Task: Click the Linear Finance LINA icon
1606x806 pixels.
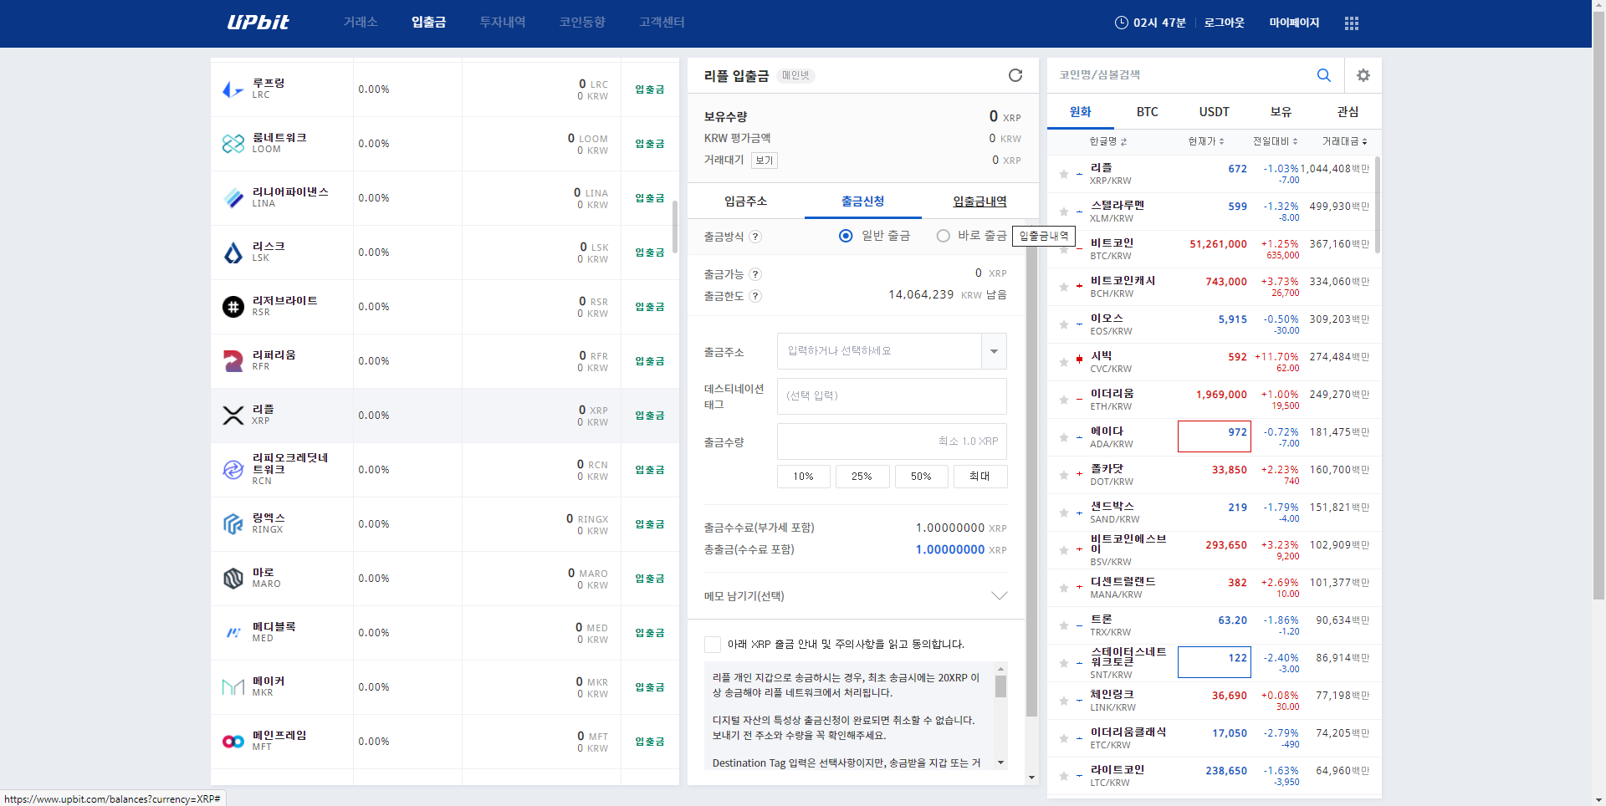Action: click(x=233, y=198)
